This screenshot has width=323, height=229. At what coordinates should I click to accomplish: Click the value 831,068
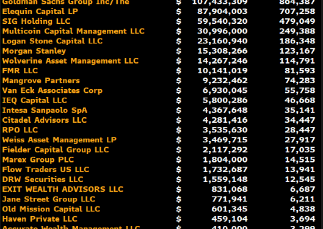pos(229,189)
